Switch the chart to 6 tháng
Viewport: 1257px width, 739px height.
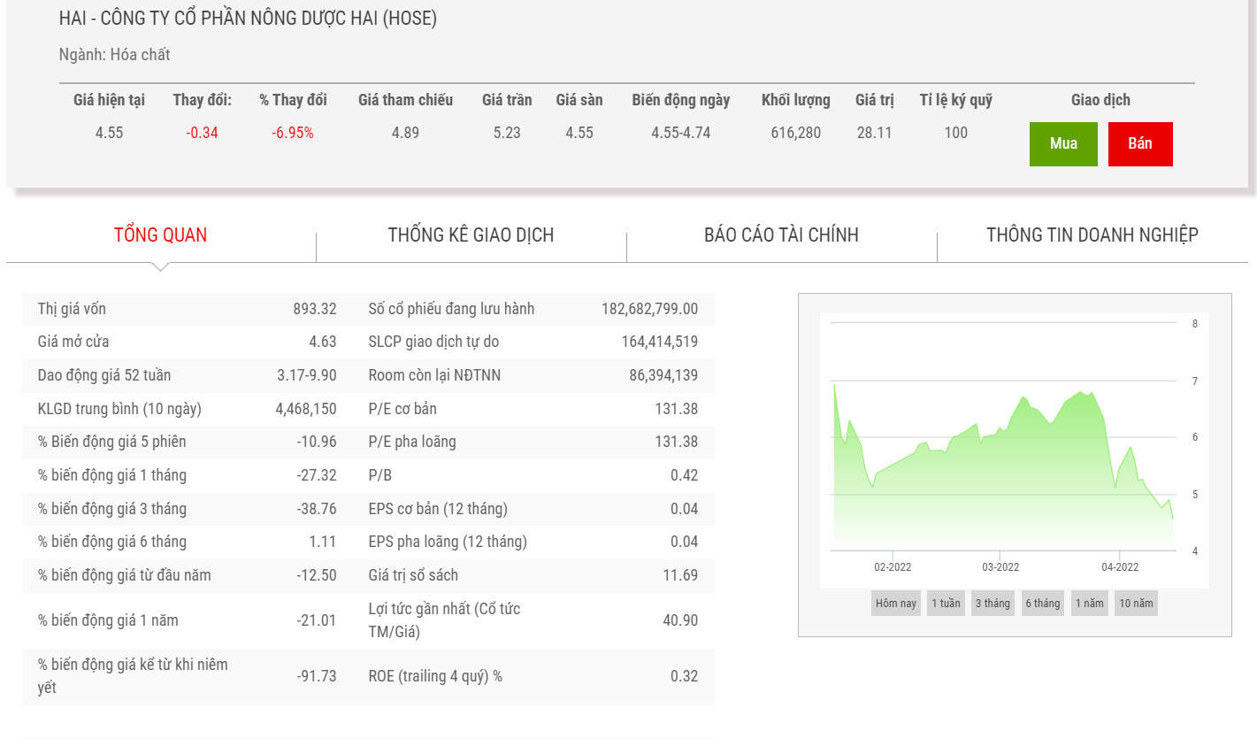tap(1042, 604)
